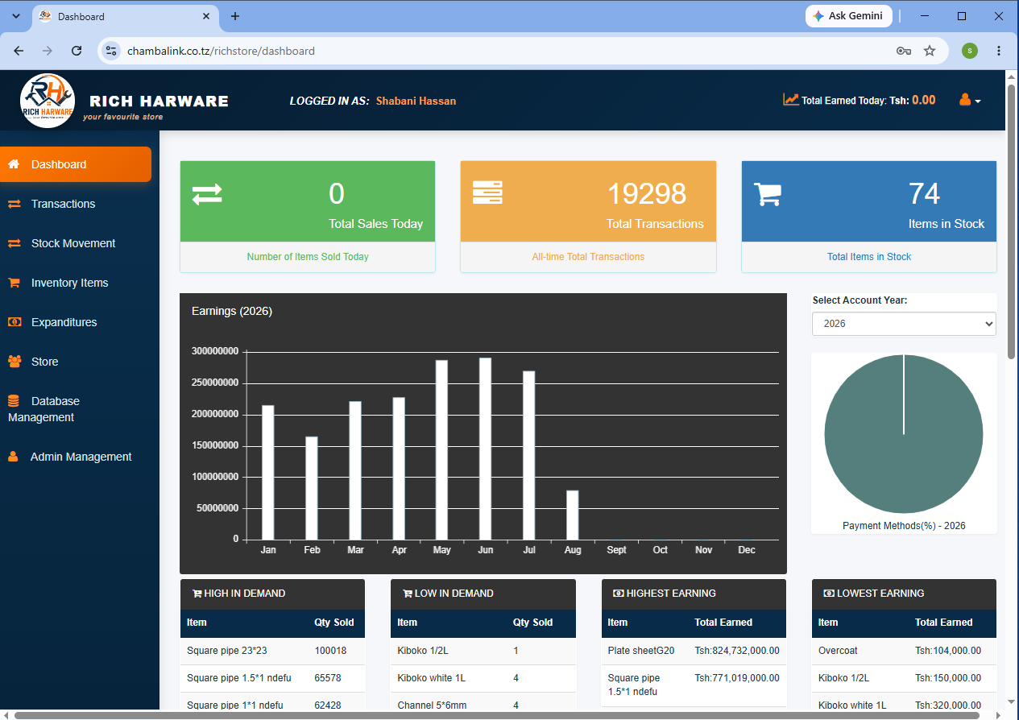
Task: Click the earnings chart-line icon in header
Action: (x=791, y=100)
